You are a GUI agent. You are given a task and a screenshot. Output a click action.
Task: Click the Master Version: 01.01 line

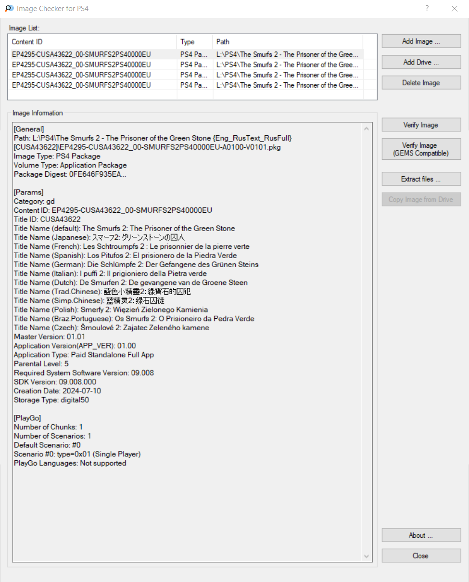point(49,336)
